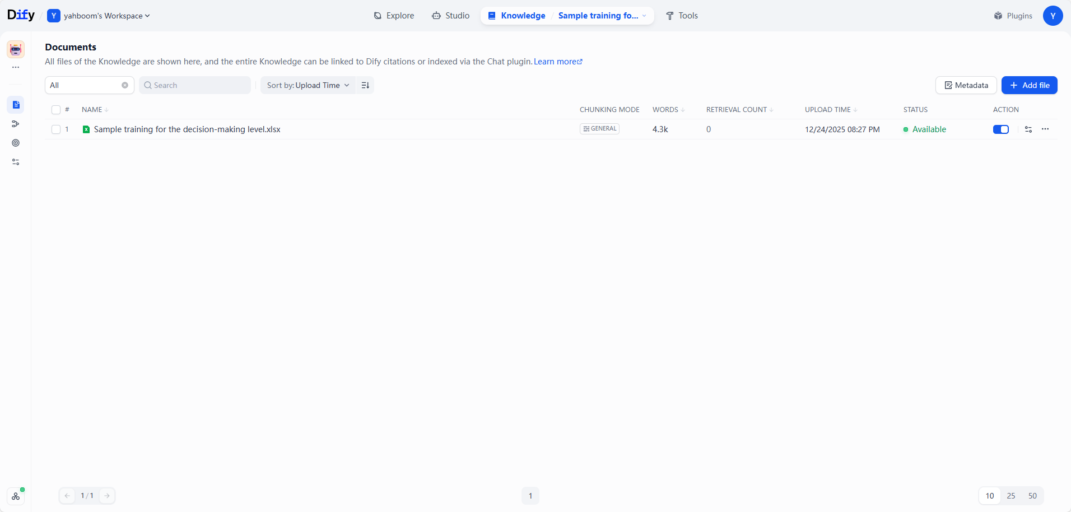Screen dimensions: 1071x512
Task: Open the Pipeline sidebar icon
Action: (16, 124)
